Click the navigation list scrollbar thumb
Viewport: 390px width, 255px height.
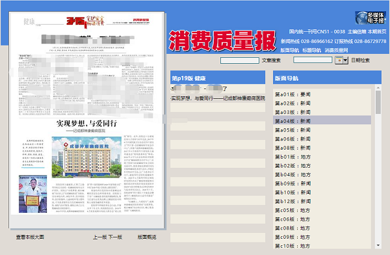378,102
